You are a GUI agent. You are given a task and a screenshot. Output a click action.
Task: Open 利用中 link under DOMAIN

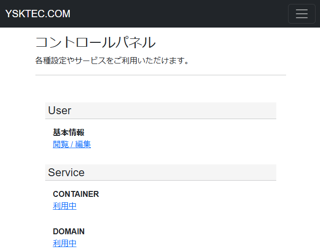click(64, 243)
